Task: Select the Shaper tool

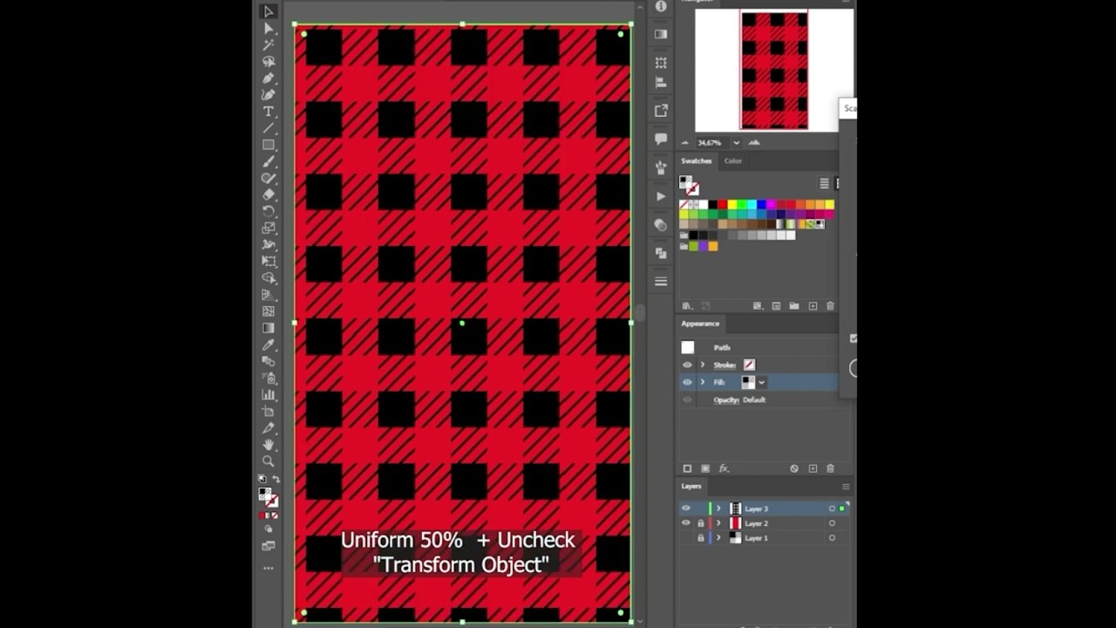Action: point(269,178)
